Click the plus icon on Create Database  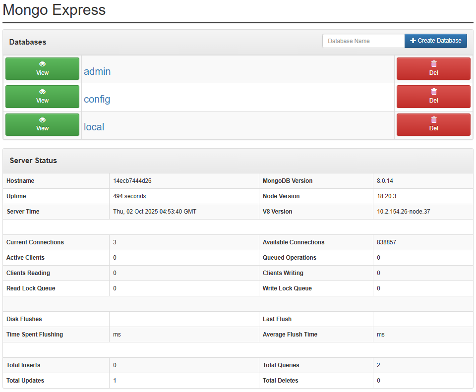click(x=413, y=41)
